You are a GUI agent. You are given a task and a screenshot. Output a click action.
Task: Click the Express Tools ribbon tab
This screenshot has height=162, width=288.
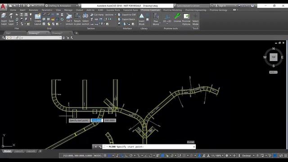coord(113,10)
